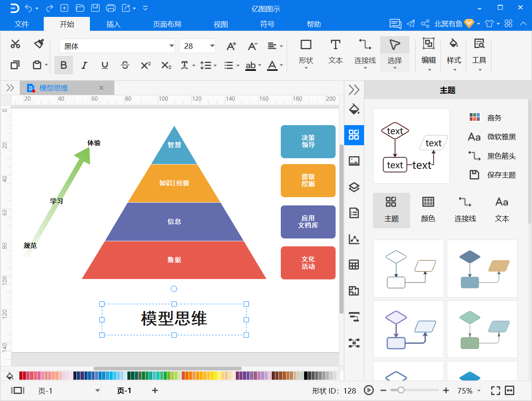
Task: Select the 连接线 theme category button
Action: 465,210
